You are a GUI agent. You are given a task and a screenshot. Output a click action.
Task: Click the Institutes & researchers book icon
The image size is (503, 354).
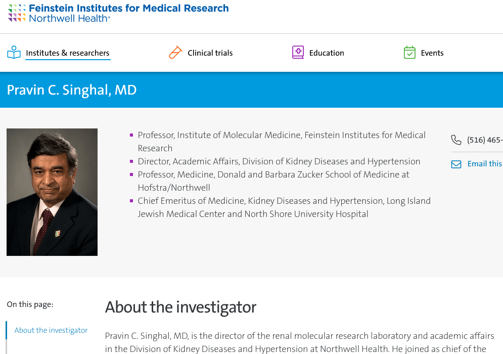(x=14, y=53)
